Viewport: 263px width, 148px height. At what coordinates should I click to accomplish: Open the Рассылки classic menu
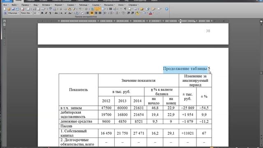pyautogui.click(x=109, y=5)
